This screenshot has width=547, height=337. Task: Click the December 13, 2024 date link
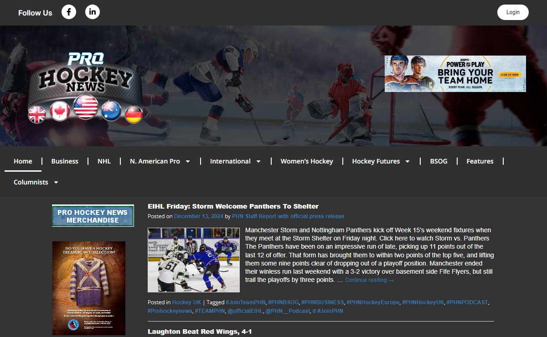point(199,216)
